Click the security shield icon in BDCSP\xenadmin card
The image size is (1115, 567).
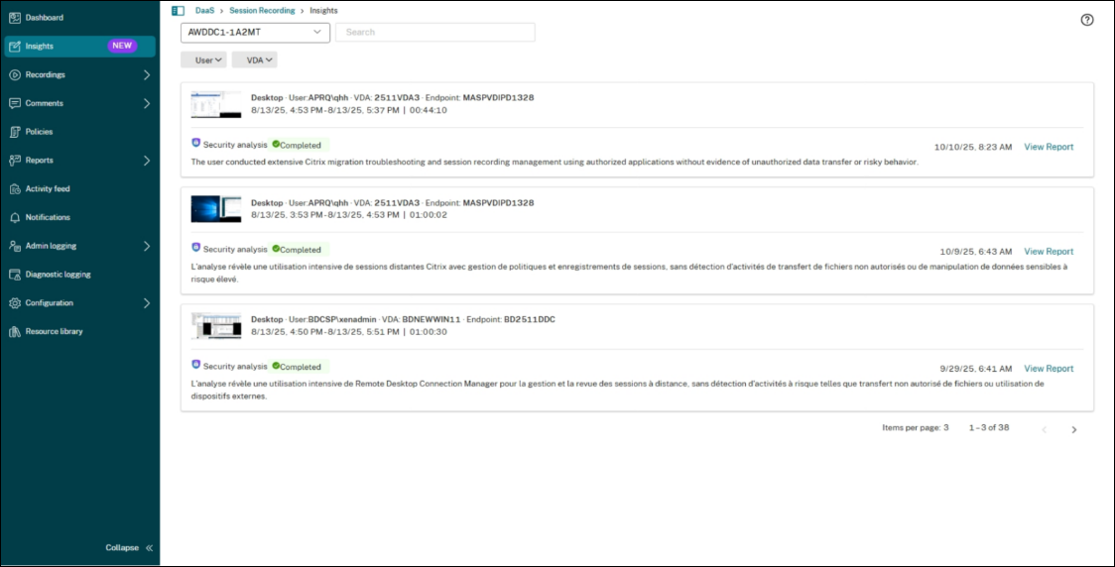click(x=196, y=365)
